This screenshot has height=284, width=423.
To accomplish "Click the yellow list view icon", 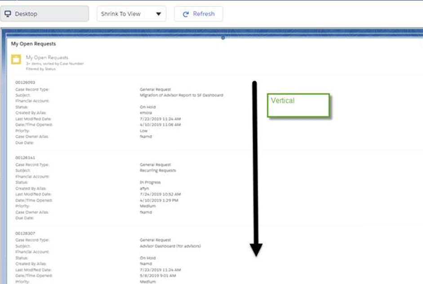I will pos(16,59).
